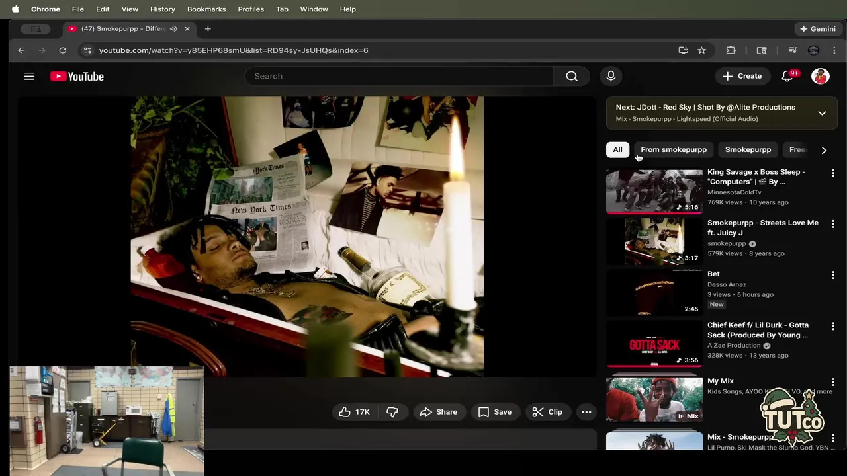Start voice search with microphone icon
Viewport: 847px width, 476px height.
(611, 76)
